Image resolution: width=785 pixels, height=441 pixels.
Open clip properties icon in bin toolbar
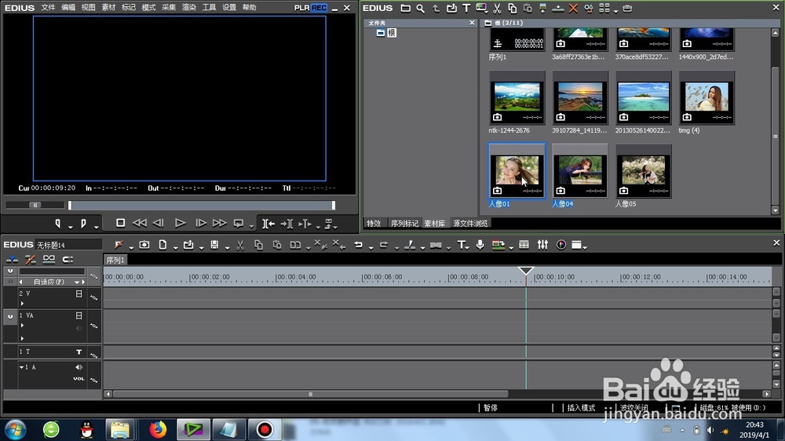coord(589,8)
